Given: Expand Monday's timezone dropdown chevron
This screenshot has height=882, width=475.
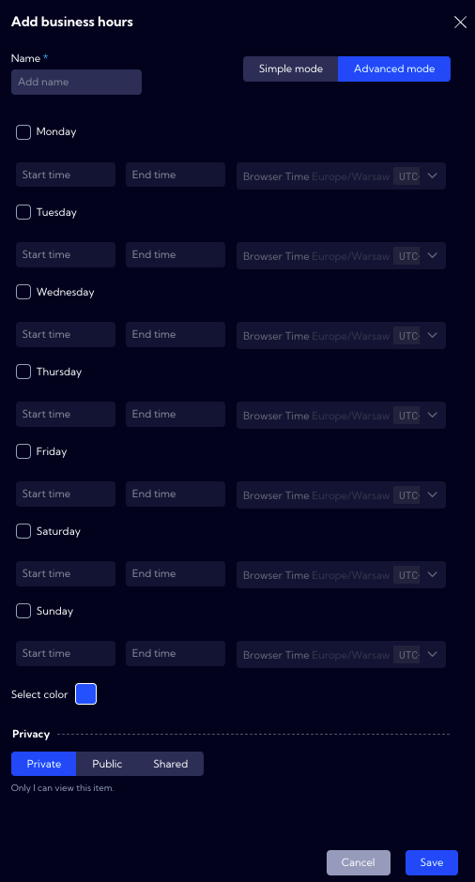Looking at the screenshot, I should coord(432,176).
